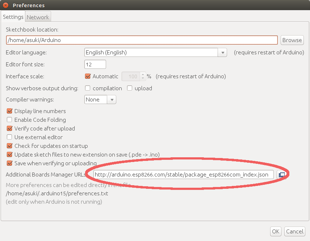Viewport: 310px width, 241px height.
Task: Click the 'Editor font size:' label
Action: click(x=25, y=65)
